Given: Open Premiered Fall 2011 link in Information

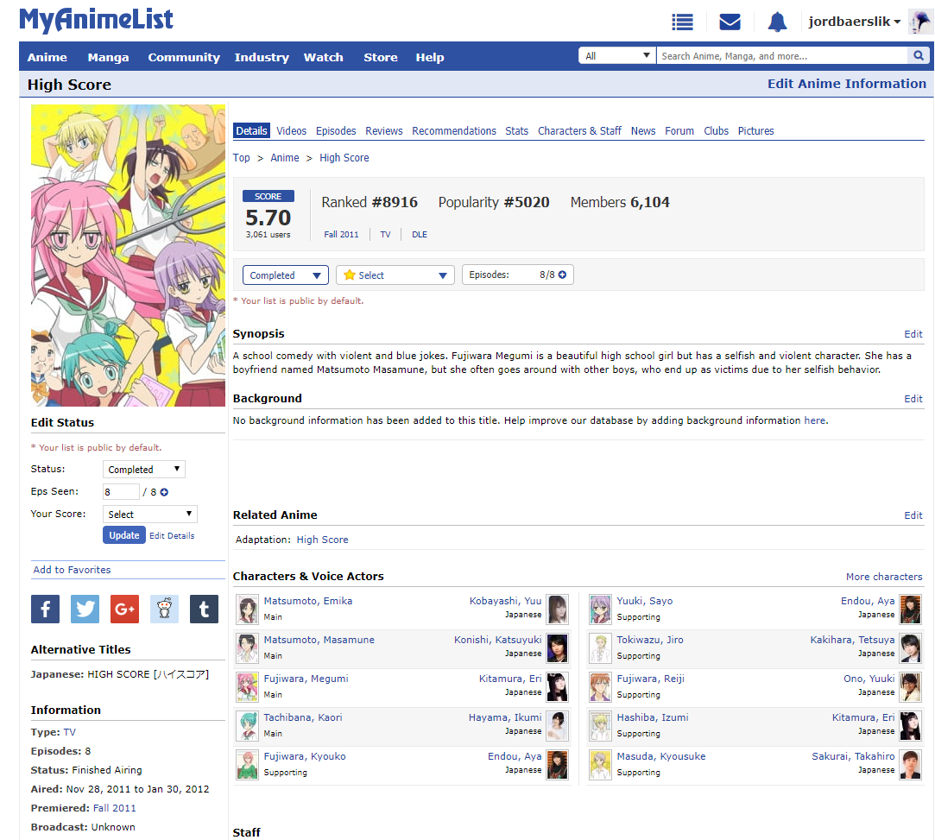Looking at the screenshot, I should [115, 808].
